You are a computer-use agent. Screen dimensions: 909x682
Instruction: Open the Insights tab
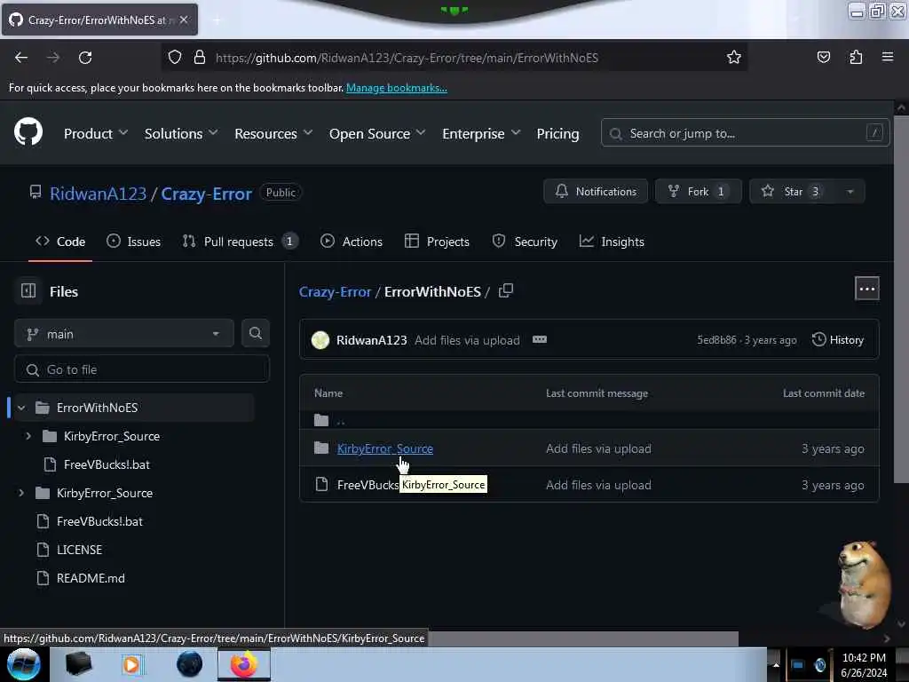612,242
